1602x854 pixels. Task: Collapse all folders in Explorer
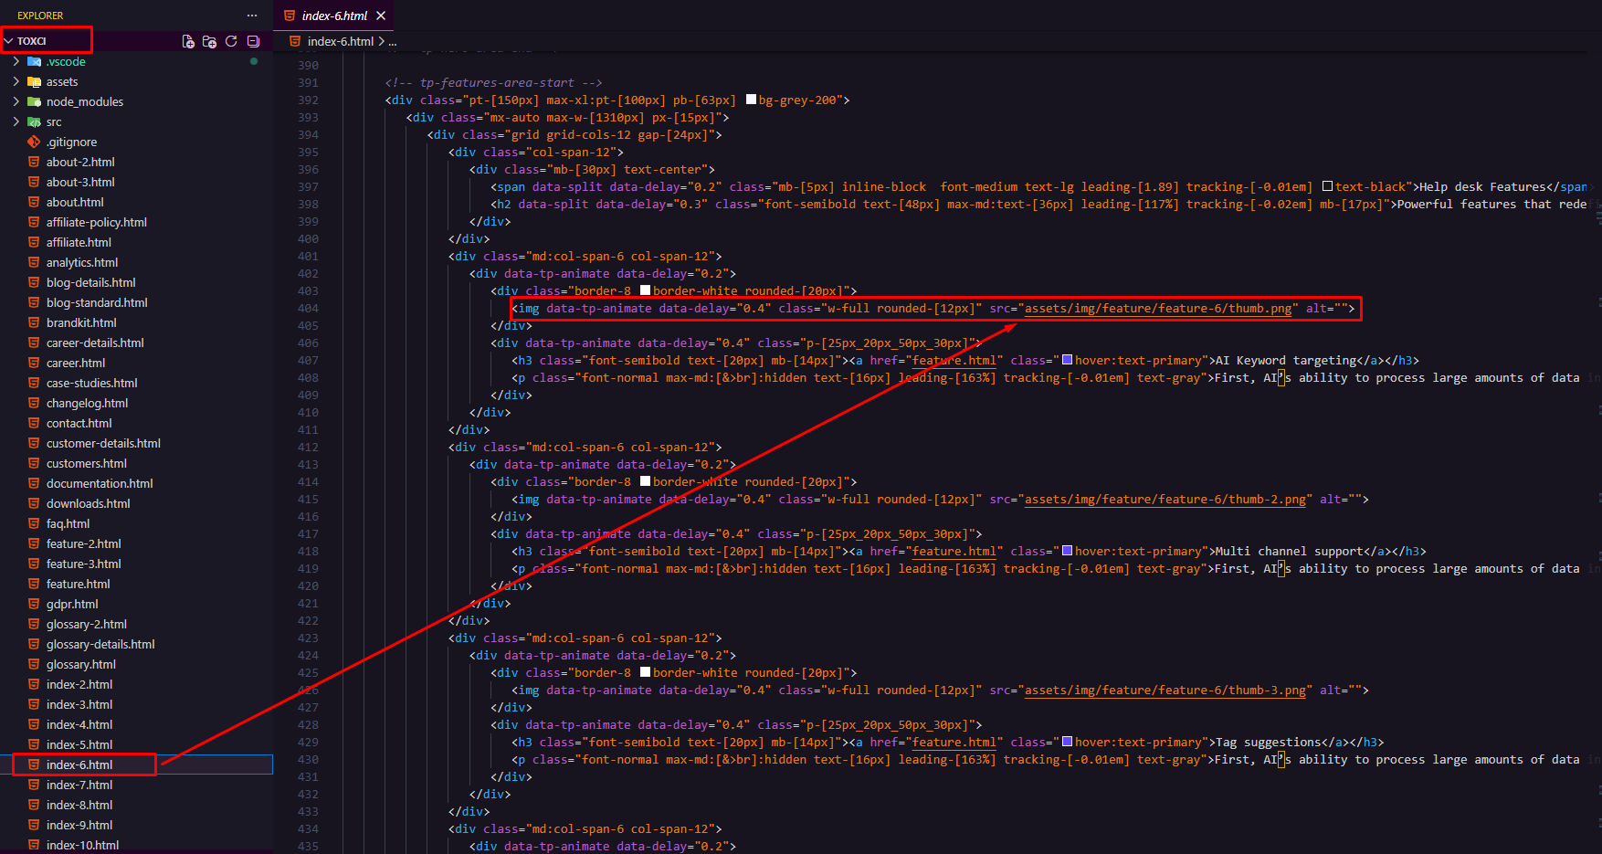(253, 41)
